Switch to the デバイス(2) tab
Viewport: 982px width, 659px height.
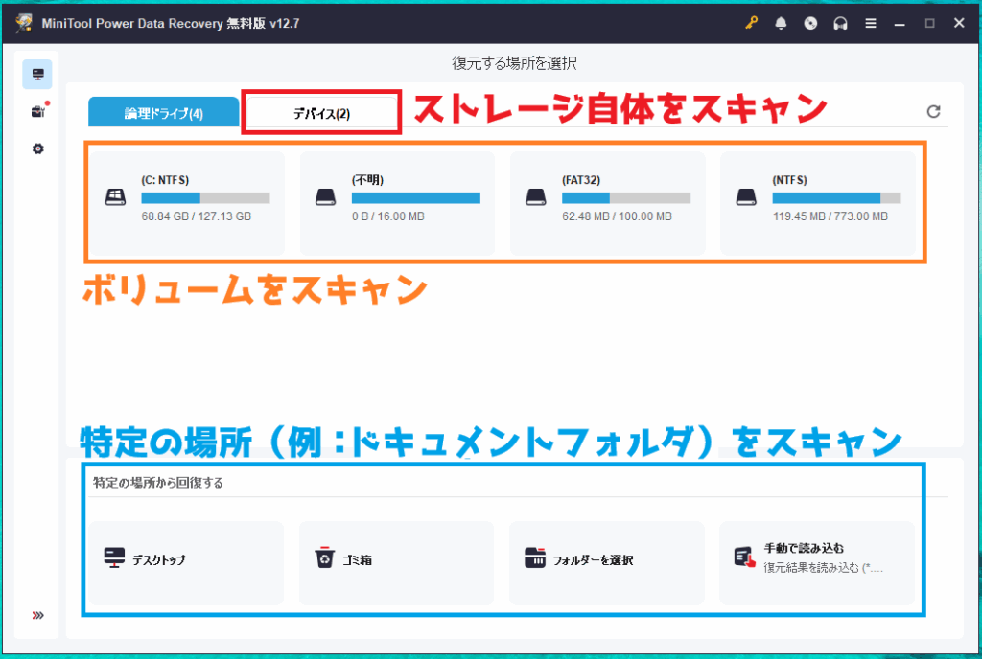pyautogui.click(x=321, y=113)
